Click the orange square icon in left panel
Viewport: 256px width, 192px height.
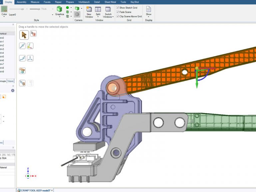coord(4,97)
